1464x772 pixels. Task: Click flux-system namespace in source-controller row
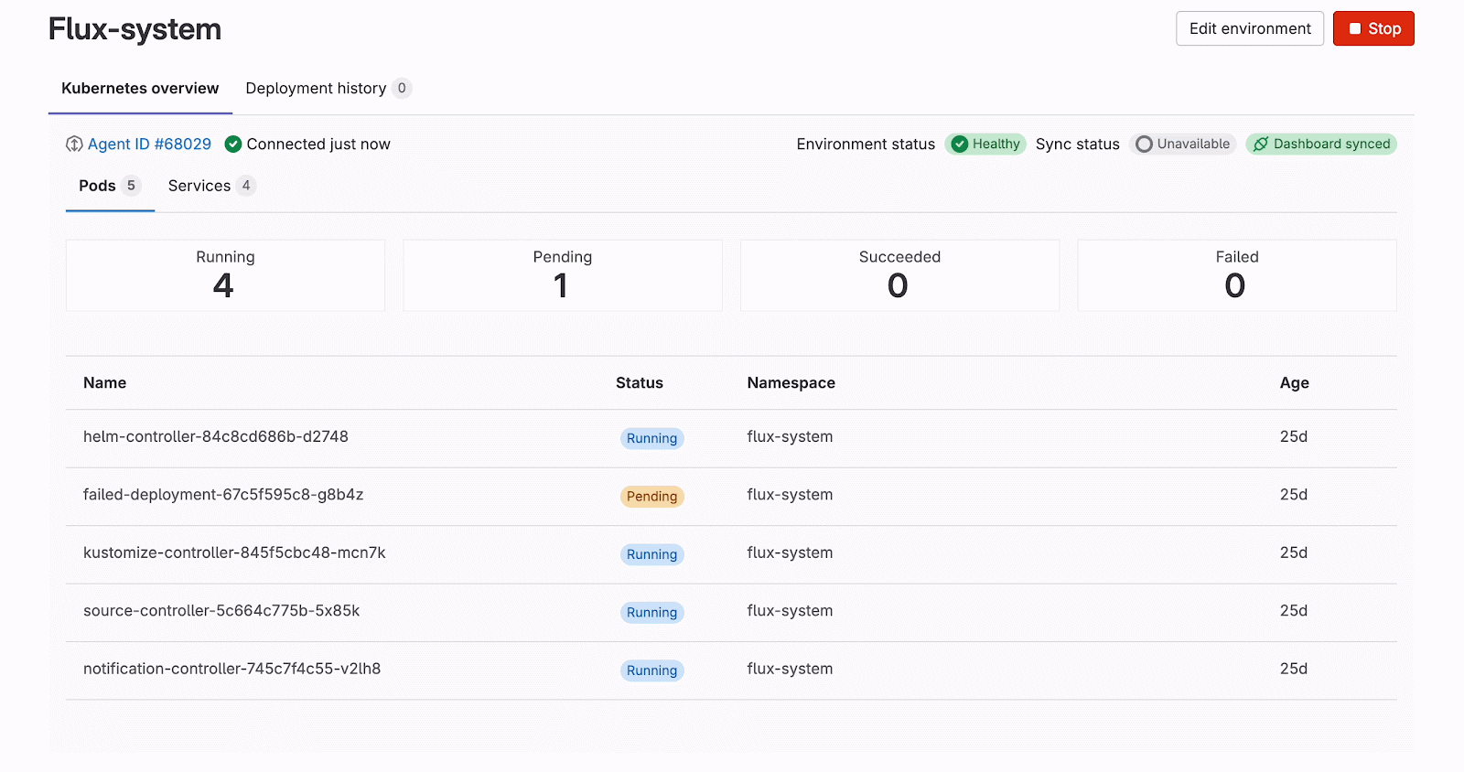pos(790,611)
